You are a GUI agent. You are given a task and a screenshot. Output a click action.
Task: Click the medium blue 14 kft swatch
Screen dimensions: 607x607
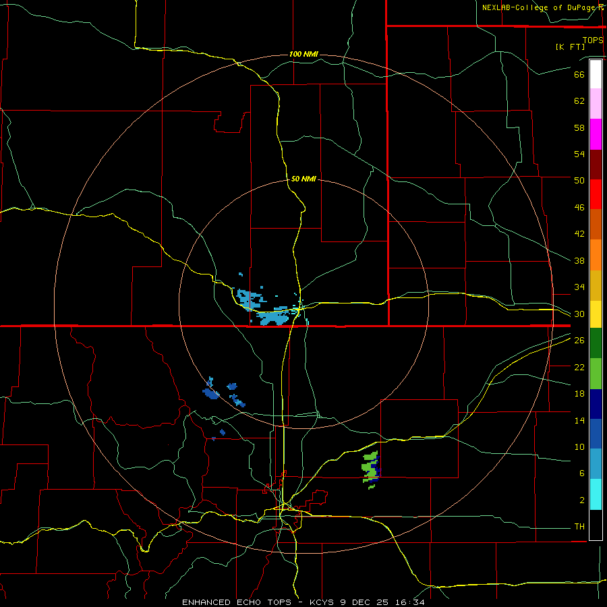point(596,434)
